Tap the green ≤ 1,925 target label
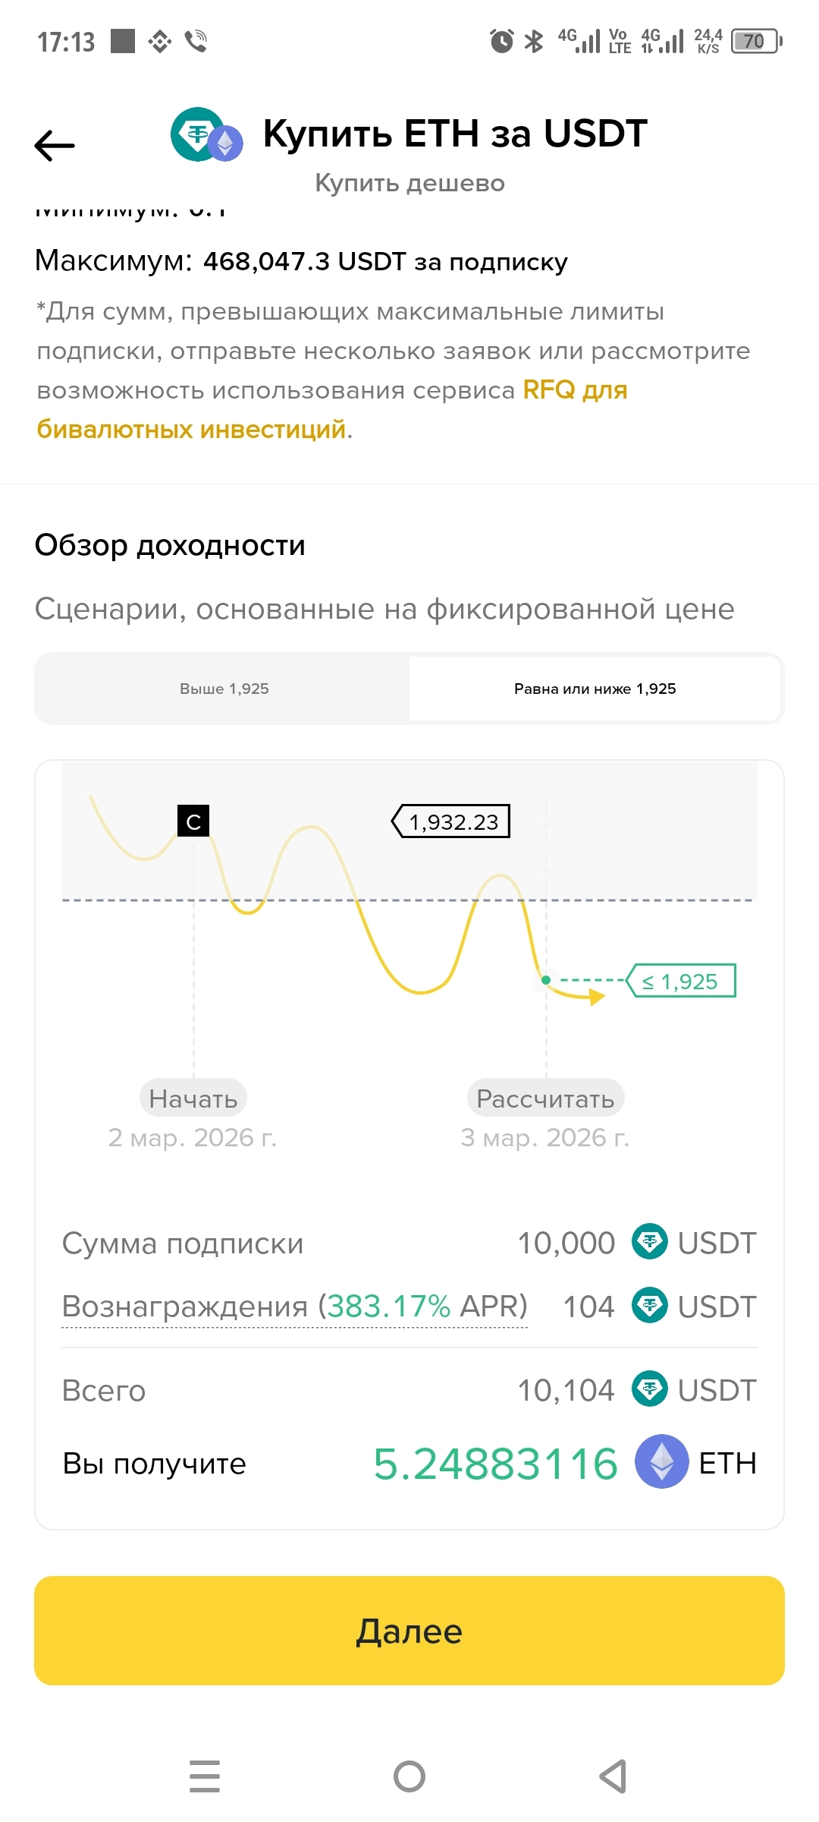This screenshot has width=819, height=1822. coord(682,981)
